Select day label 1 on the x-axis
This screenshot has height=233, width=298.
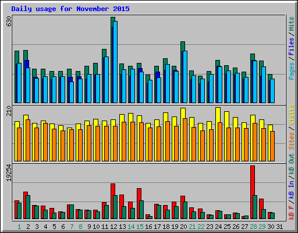point(19,227)
